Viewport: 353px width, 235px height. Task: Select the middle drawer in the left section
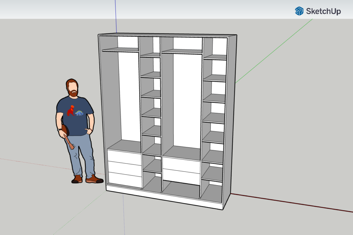[x=125, y=168]
